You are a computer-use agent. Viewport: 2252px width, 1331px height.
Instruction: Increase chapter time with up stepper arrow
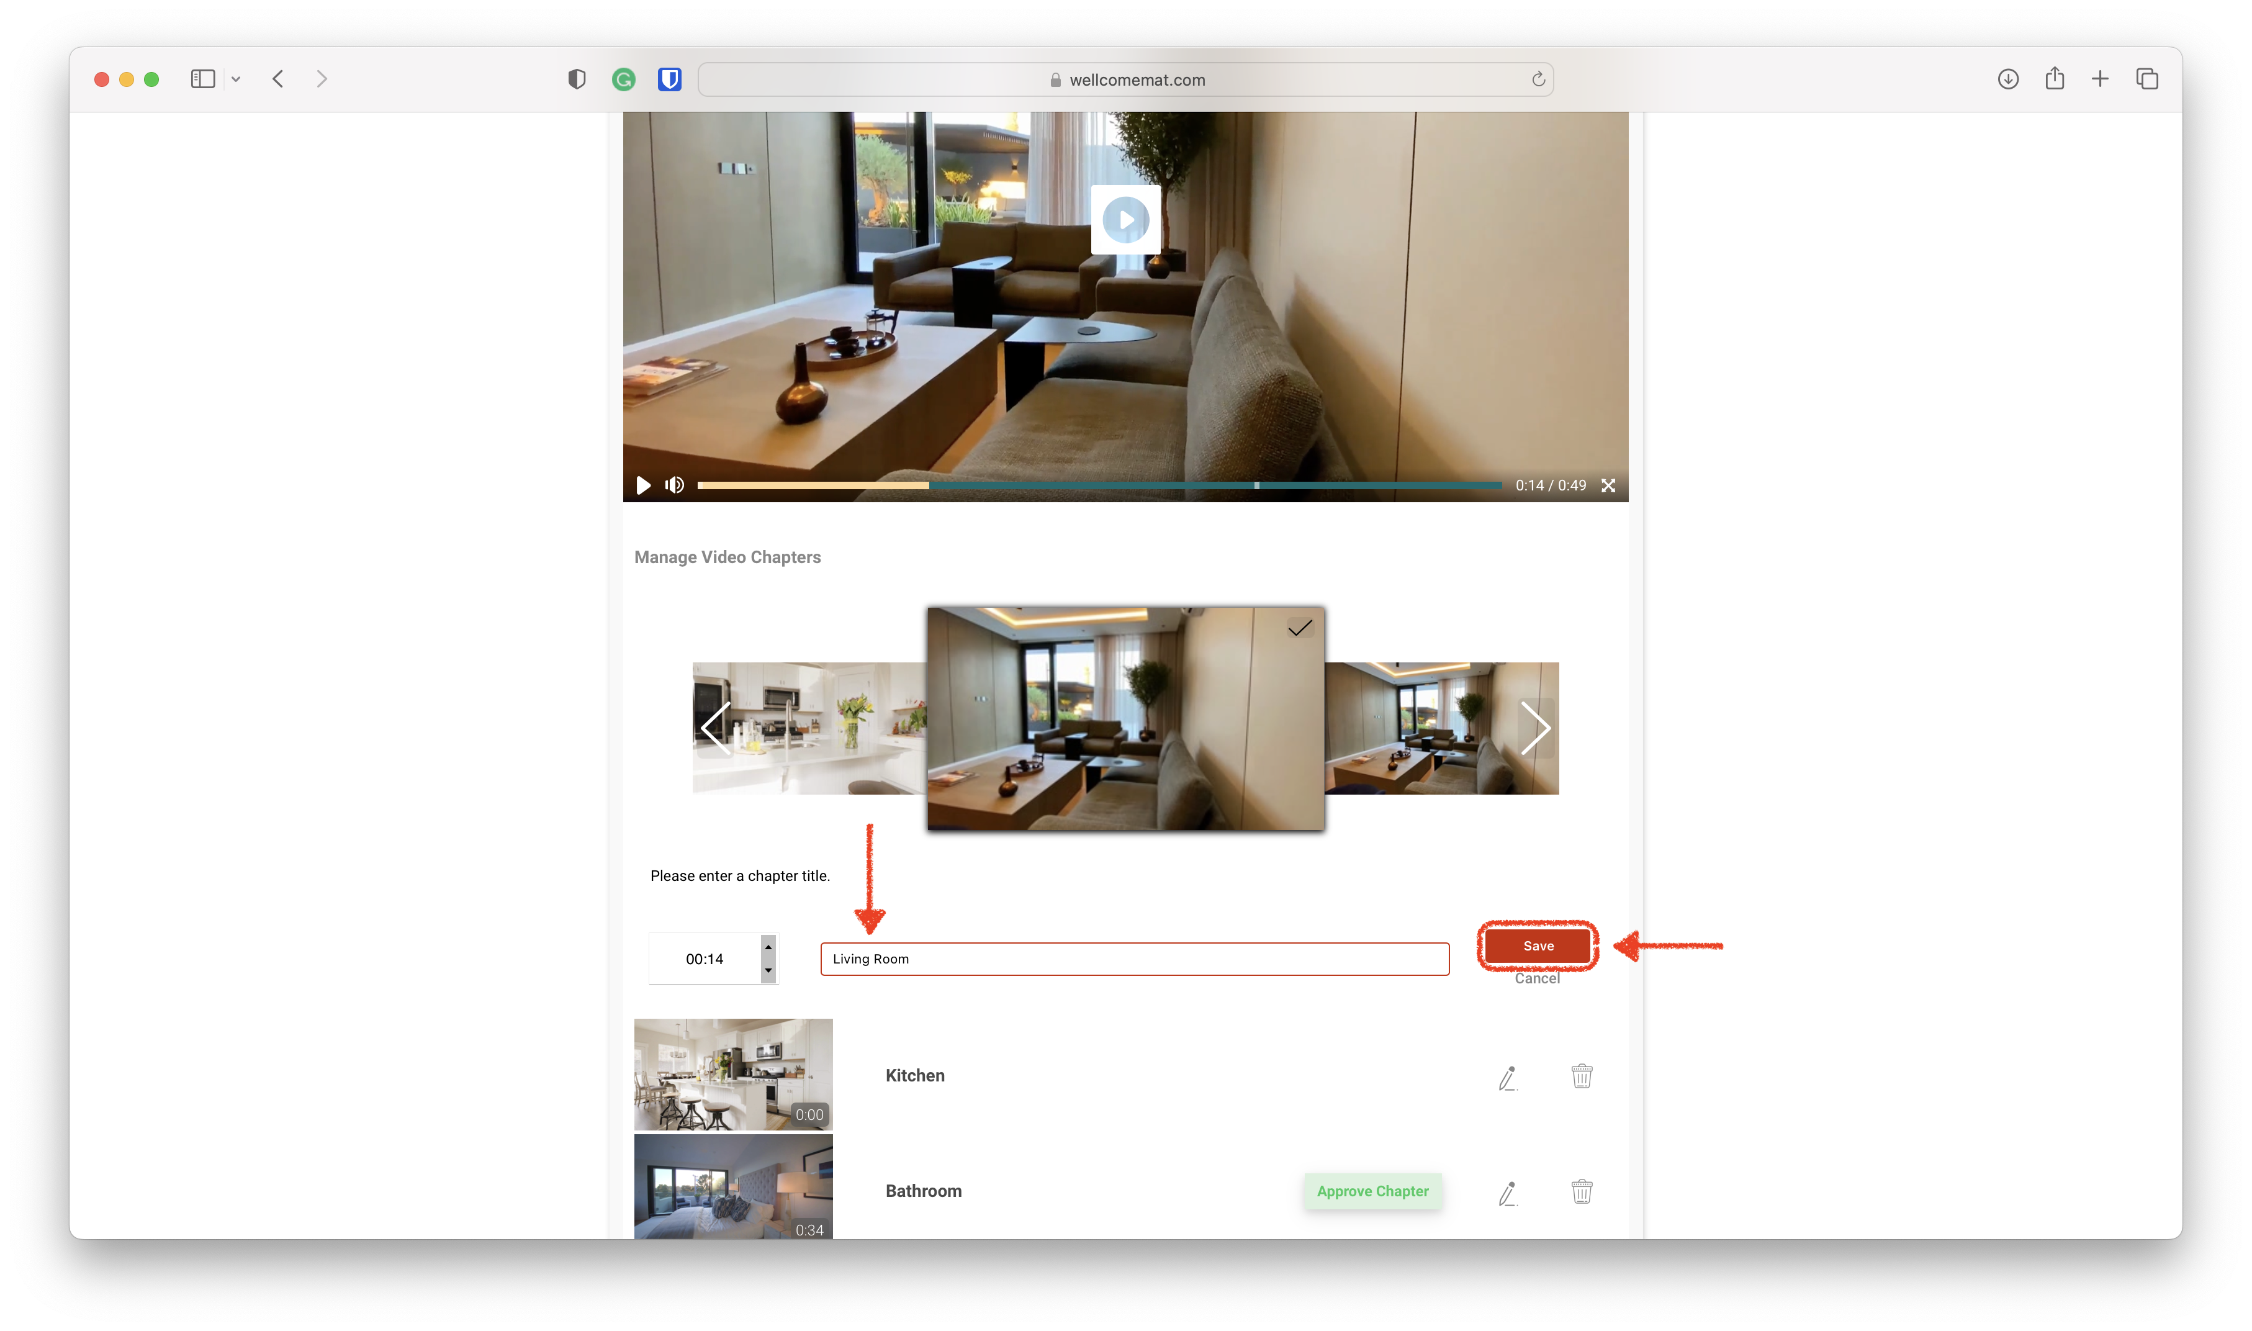(768, 947)
